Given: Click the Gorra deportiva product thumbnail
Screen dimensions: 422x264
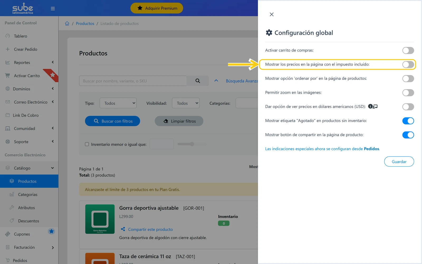Looking at the screenshot, I should 100,219.
